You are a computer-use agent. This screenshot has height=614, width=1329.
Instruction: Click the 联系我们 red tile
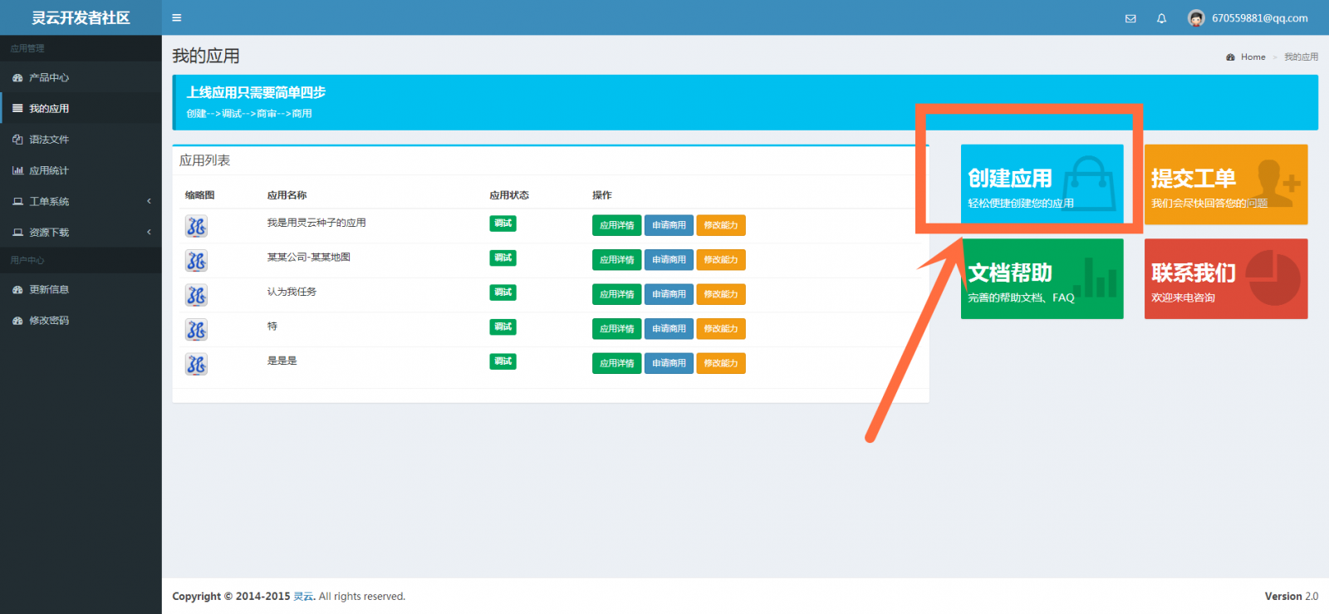pos(1225,279)
